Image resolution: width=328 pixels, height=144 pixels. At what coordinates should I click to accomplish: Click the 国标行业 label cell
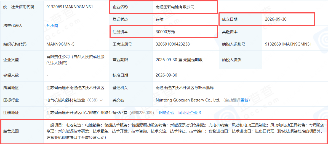[22, 100]
